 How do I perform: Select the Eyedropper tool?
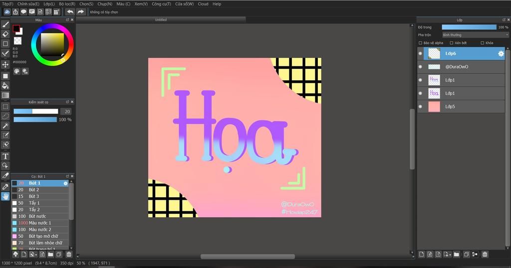click(5, 187)
